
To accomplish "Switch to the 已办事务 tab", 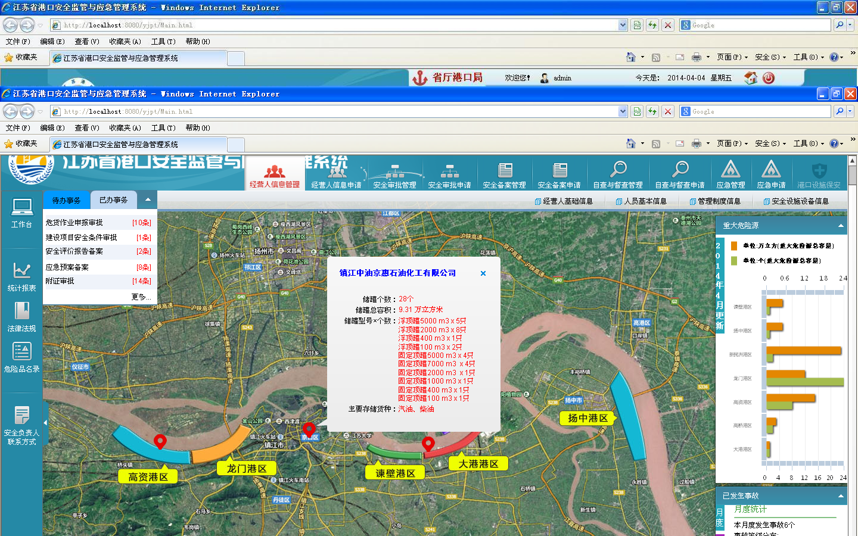I will [113, 200].
